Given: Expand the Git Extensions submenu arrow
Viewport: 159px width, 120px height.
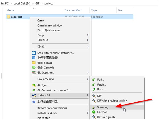Looking at the screenshot, I should point(87,72).
